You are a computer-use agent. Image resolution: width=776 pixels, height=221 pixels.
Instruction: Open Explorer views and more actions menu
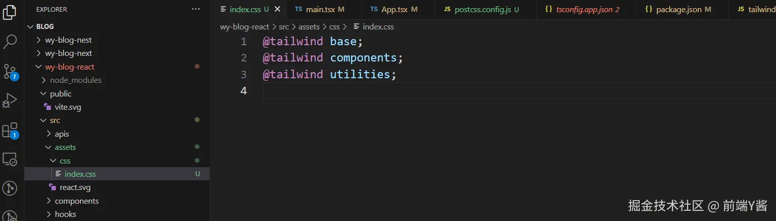click(196, 9)
